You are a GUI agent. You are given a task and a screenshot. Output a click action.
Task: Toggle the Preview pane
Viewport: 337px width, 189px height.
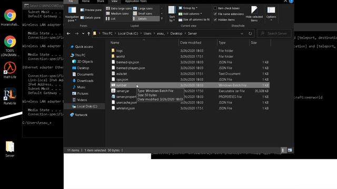[x=91, y=10]
